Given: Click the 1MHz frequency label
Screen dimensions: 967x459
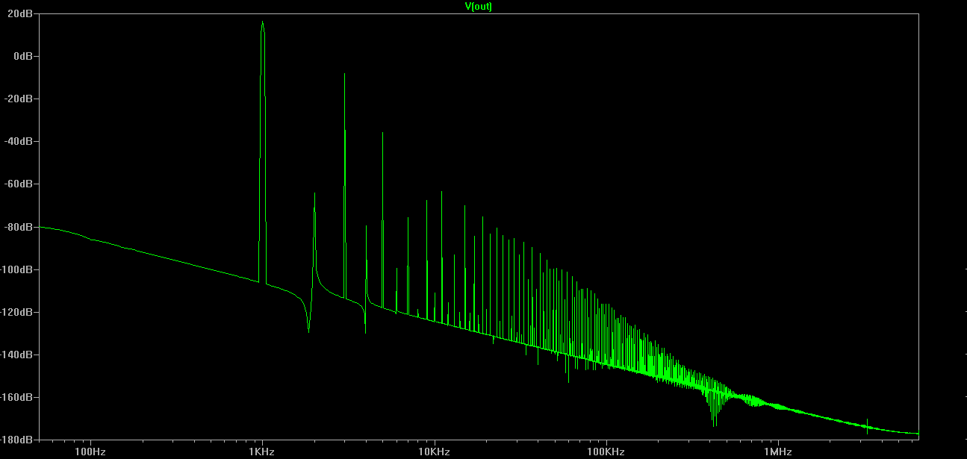Looking at the screenshot, I should point(777,452).
